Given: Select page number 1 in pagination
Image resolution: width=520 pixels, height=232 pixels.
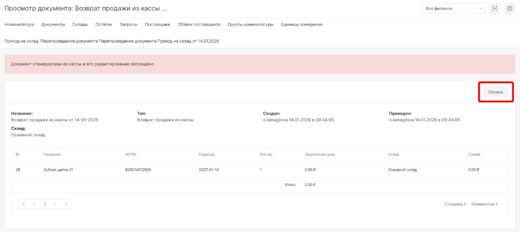Looking at the screenshot, I should [x=45, y=204].
